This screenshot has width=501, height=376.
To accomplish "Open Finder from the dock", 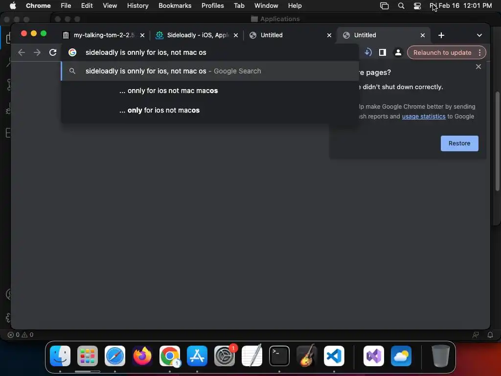I will 60,356.
